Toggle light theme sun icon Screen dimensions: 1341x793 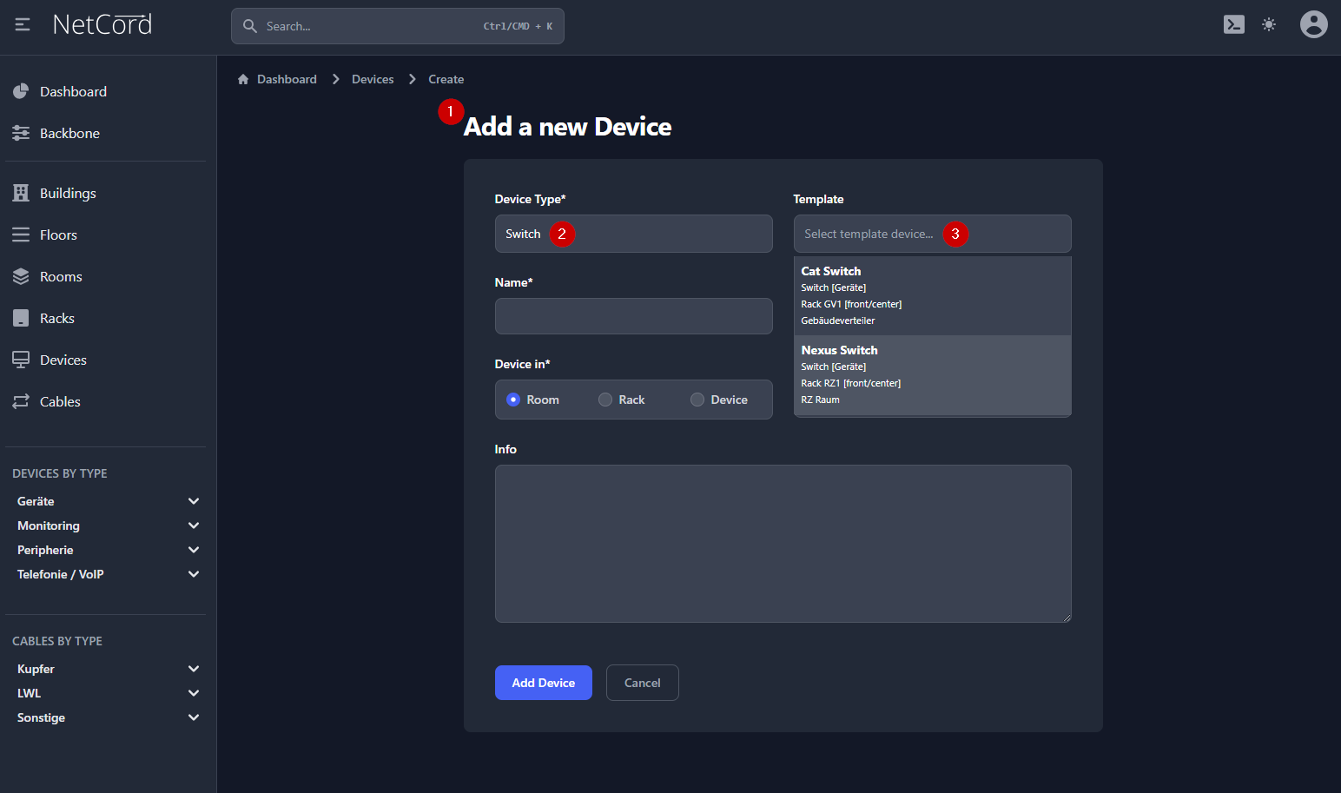(1269, 25)
